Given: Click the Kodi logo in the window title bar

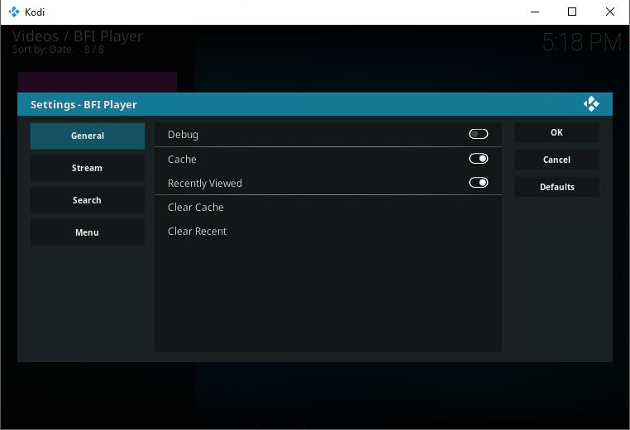Looking at the screenshot, I should (13, 12).
